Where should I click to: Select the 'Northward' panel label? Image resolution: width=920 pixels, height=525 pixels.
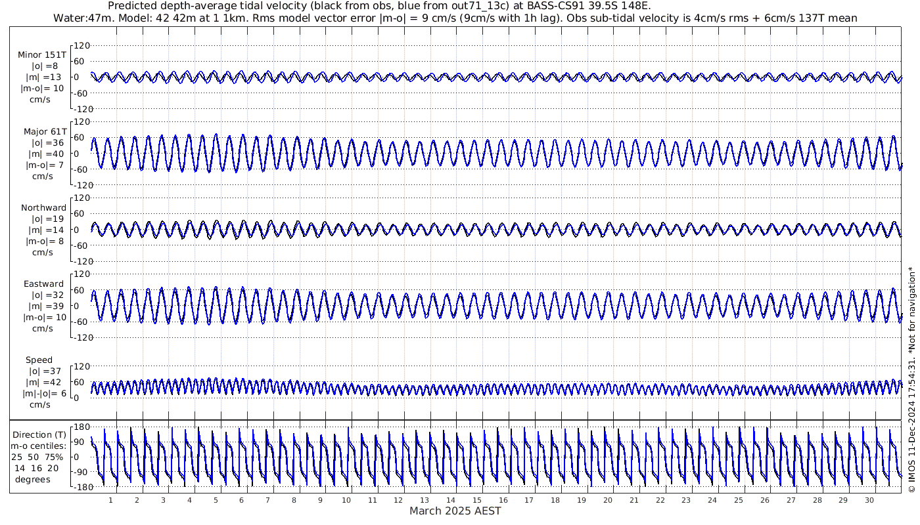point(43,208)
